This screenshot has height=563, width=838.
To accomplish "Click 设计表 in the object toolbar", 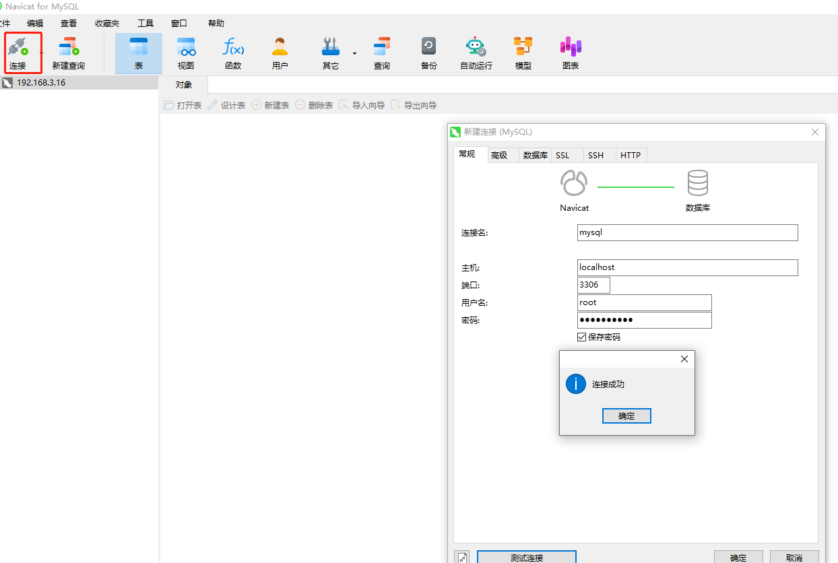I will coord(226,106).
